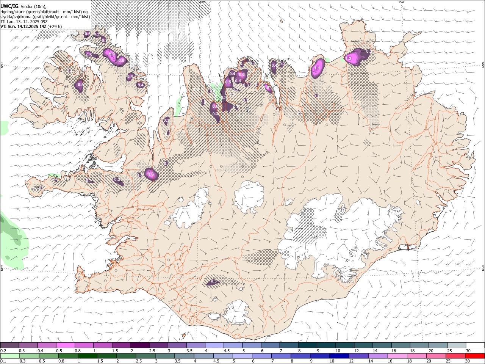
Task: Pick the dark green rain swatch labeled 1
Action: 88,356
